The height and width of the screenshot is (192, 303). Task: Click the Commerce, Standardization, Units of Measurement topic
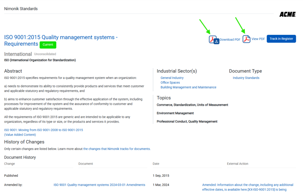click(x=192, y=105)
